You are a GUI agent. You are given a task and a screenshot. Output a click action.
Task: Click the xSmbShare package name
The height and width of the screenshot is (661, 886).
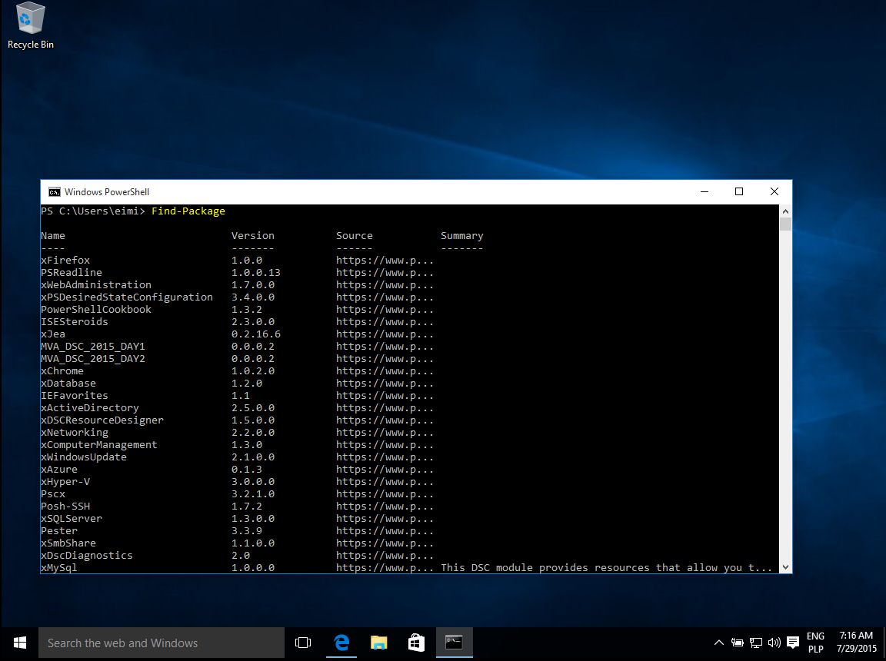coord(68,543)
